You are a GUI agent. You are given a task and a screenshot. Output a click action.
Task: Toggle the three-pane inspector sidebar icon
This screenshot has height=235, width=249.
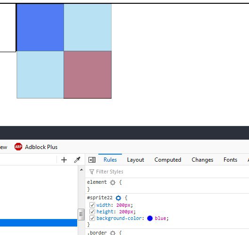tap(92, 160)
